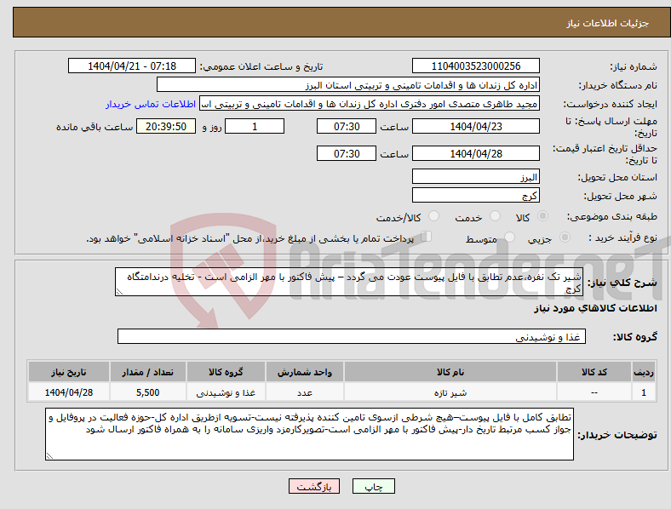The width and height of the screenshot is (671, 509).
Task: Click the goods group field غذا و نوشیدنی
Action: coord(352,336)
